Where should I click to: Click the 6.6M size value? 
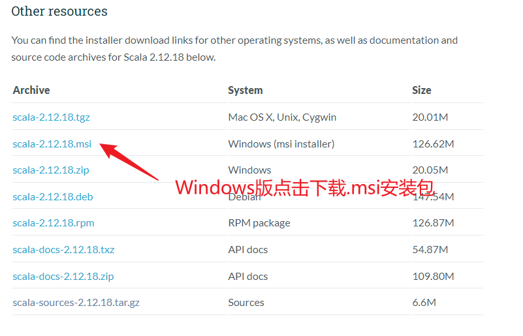[424, 303]
